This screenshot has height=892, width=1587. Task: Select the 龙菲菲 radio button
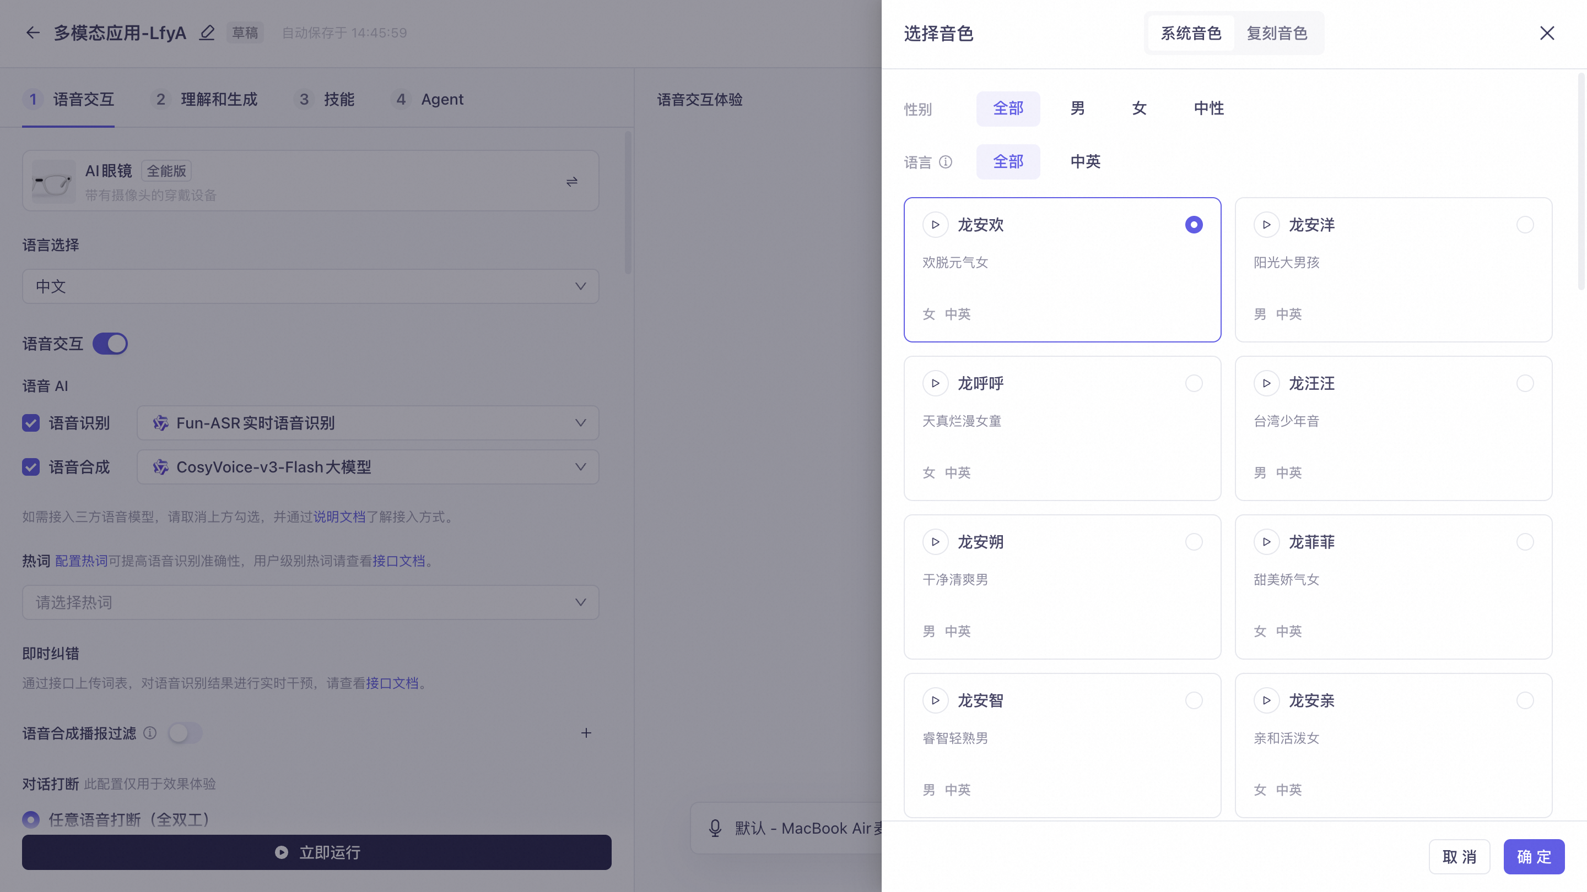1525,542
